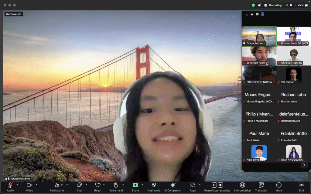Viewport: 311px width, 194px height.
Task: Switch gallery panel to strip view
Action: tap(257, 14)
